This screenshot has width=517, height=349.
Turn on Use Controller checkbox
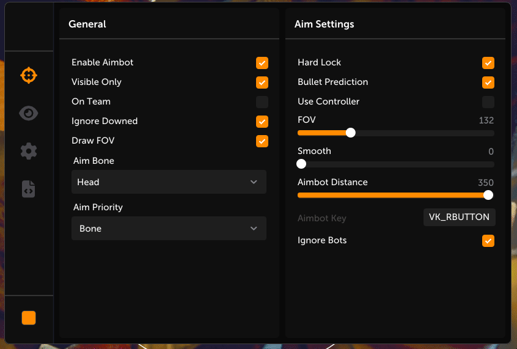(x=488, y=102)
